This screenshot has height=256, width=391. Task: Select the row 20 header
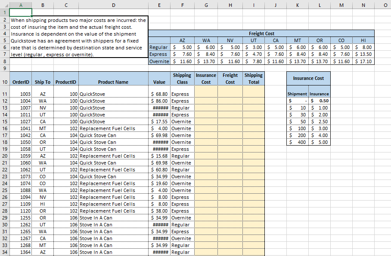click(4, 156)
